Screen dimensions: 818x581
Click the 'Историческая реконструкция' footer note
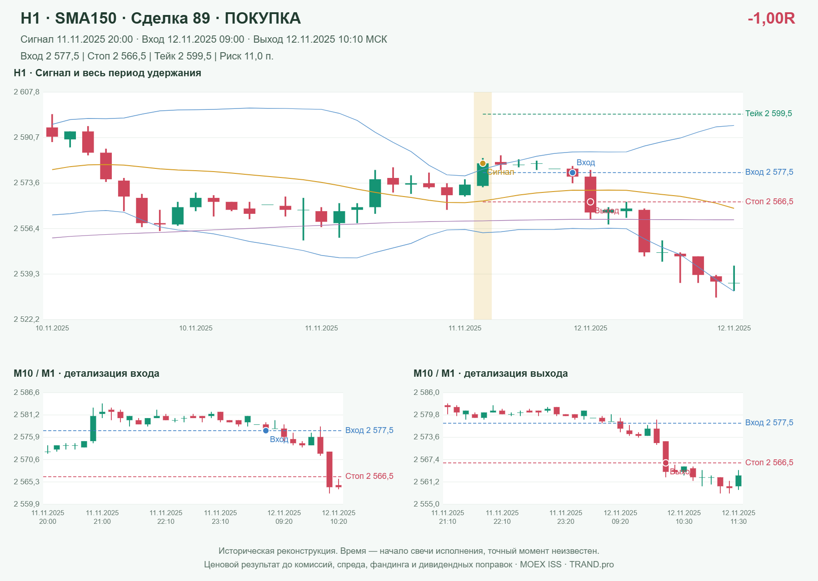409,551
